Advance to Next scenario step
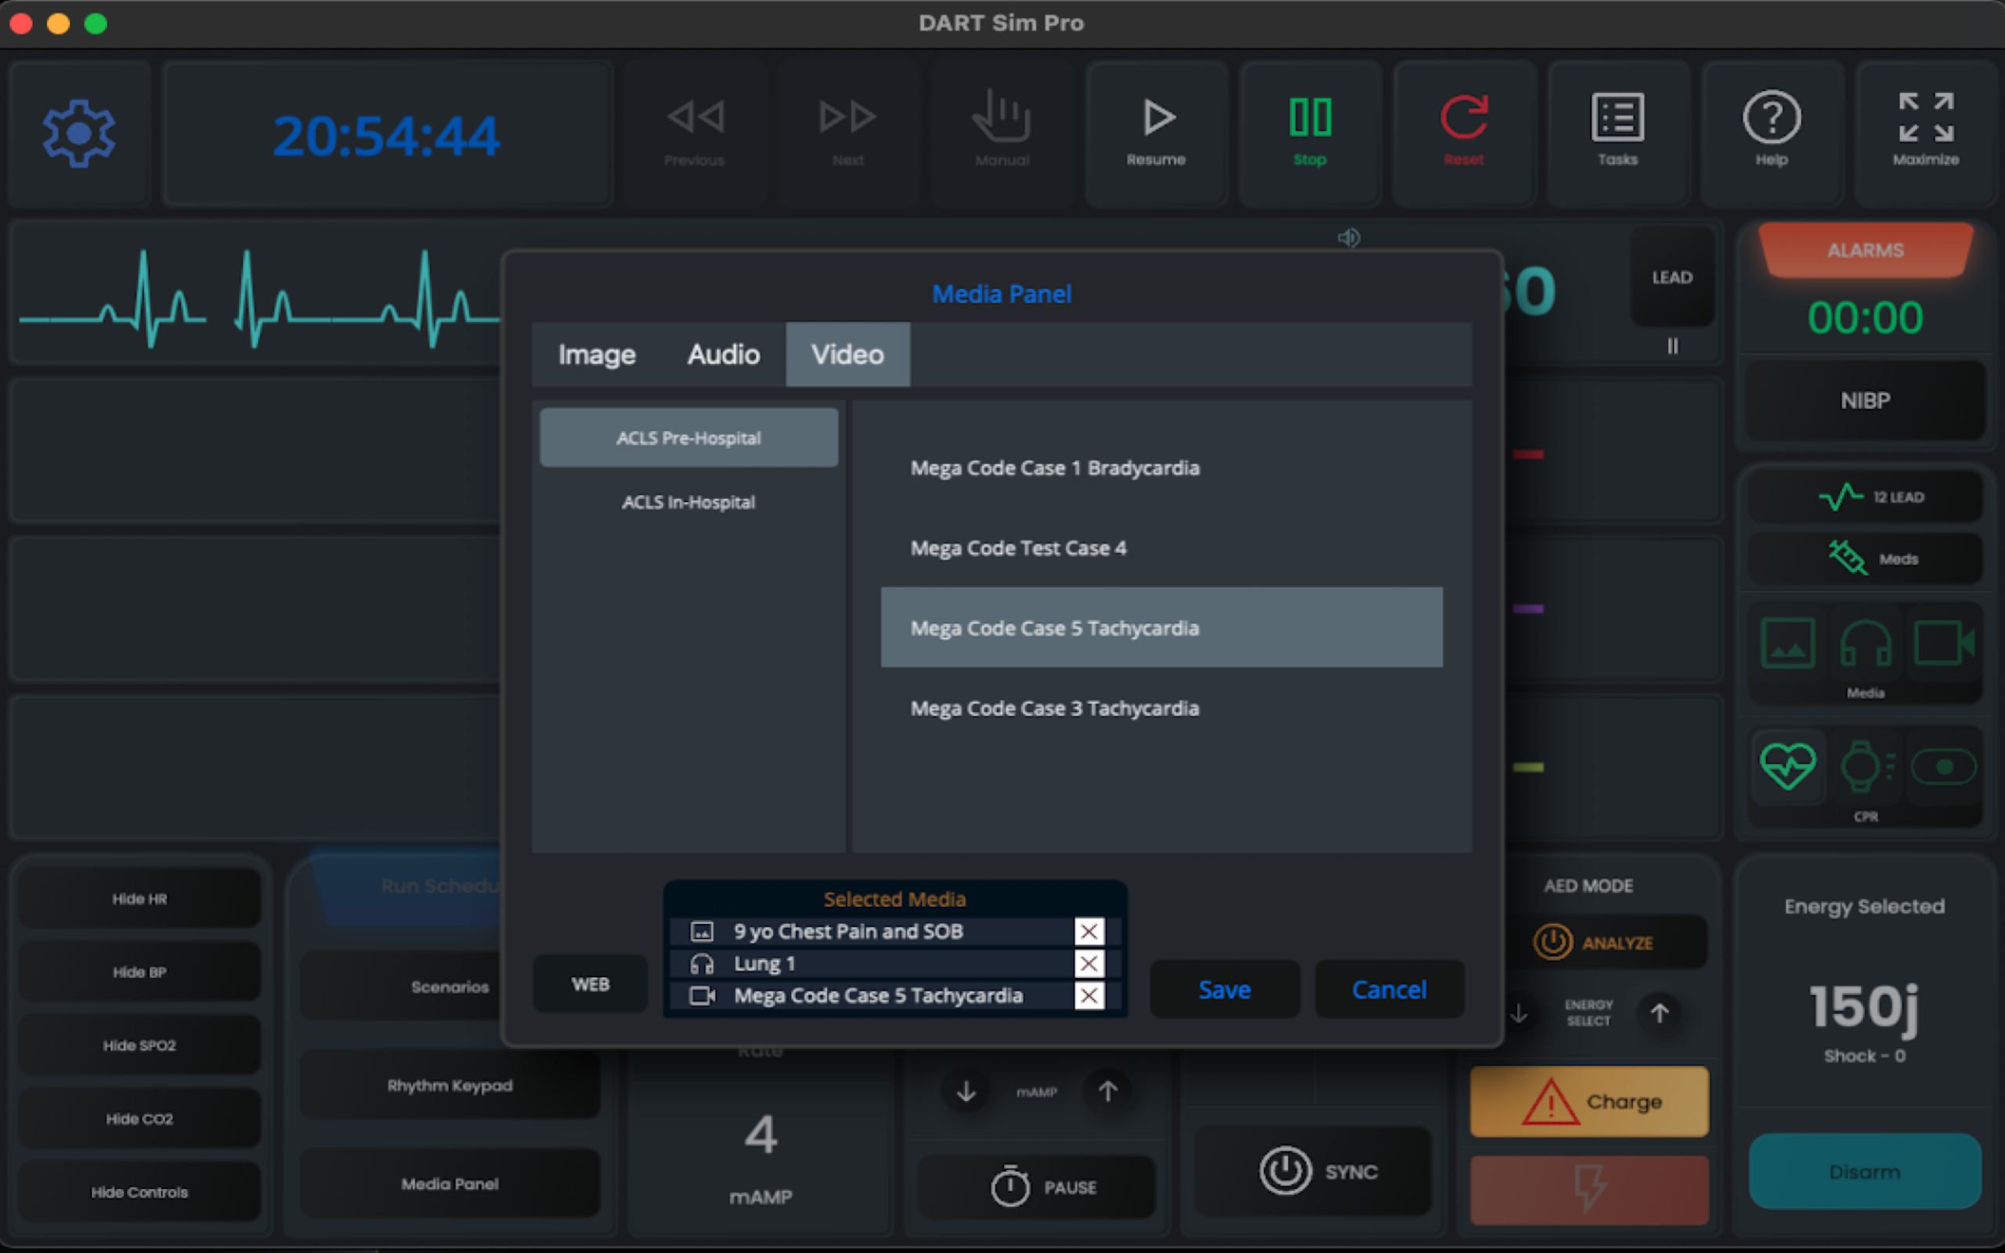This screenshot has height=1253, width=2005. point(847,132)
